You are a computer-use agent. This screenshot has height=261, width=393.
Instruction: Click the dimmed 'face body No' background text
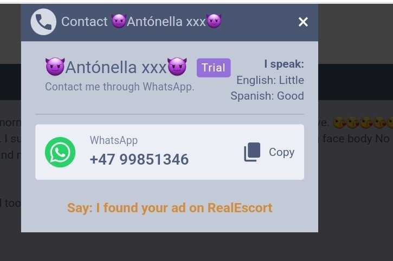coord(356,139)
